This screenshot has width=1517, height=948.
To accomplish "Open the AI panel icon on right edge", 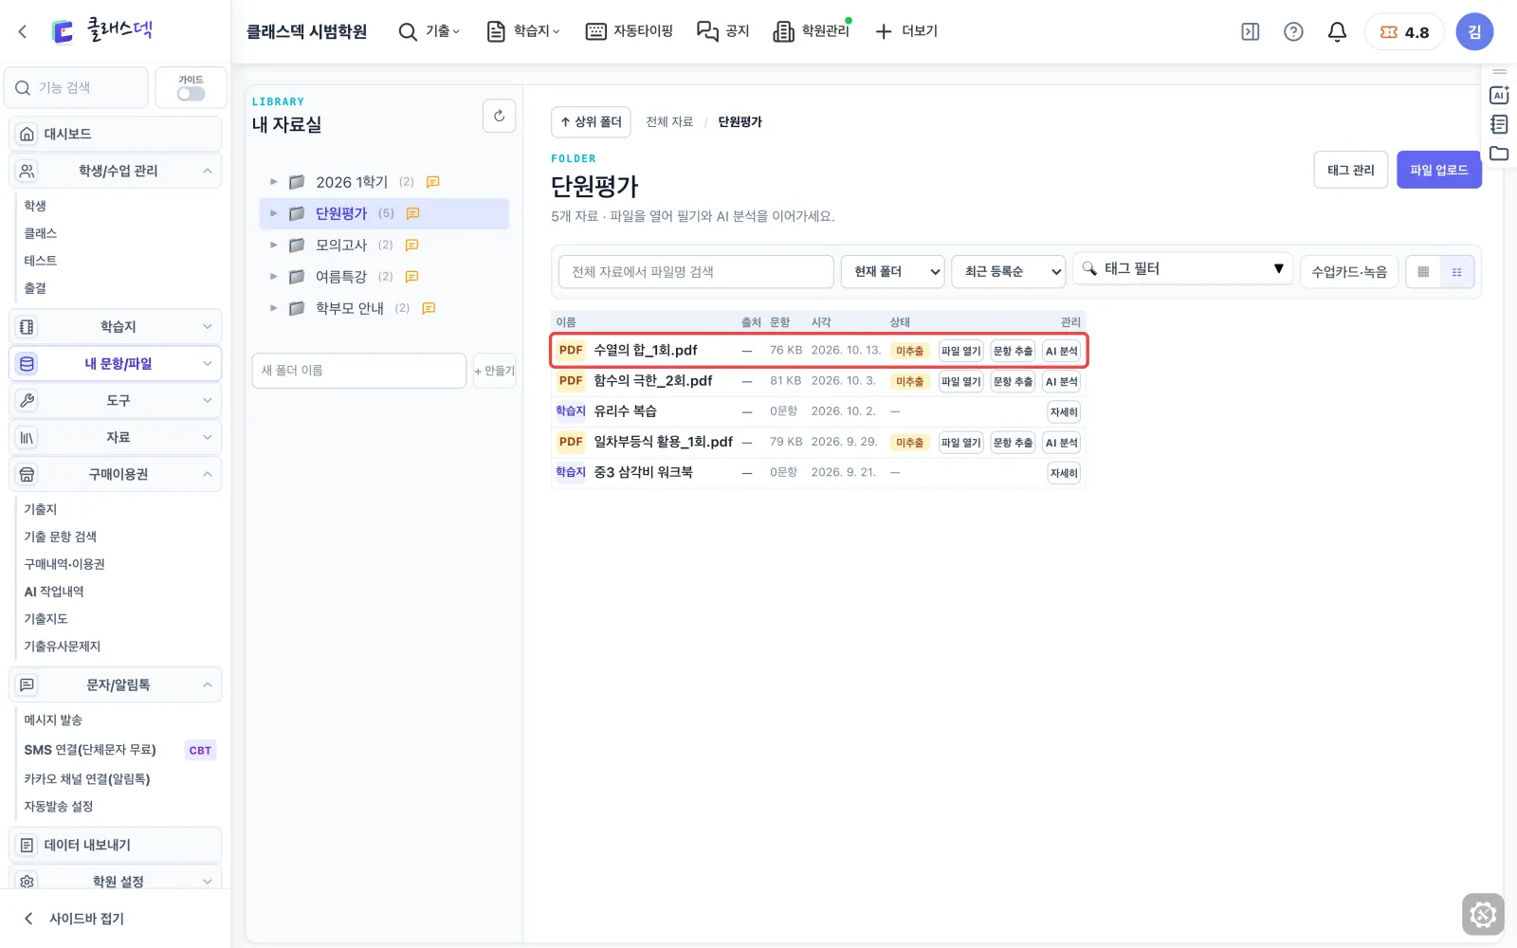I will coord(1499,95).
